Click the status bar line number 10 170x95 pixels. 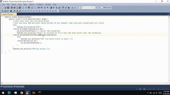pos(140,89)
